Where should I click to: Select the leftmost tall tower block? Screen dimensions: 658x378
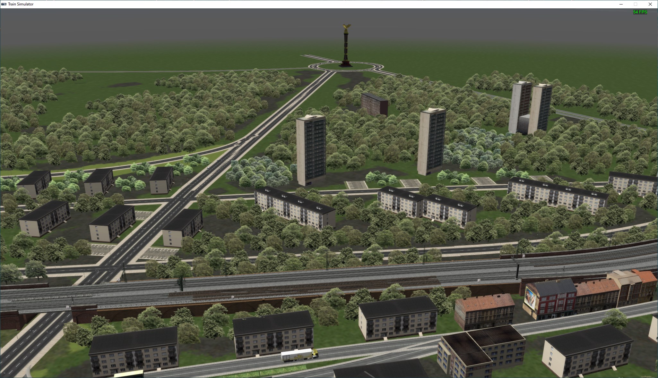point(310,150)
